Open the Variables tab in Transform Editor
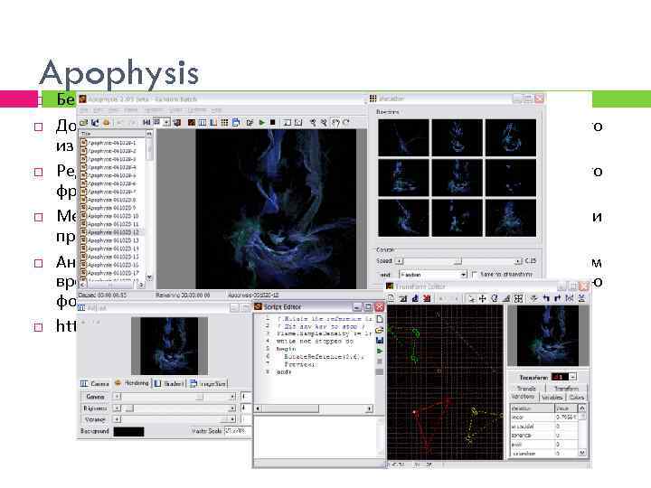 pos(552,397)
